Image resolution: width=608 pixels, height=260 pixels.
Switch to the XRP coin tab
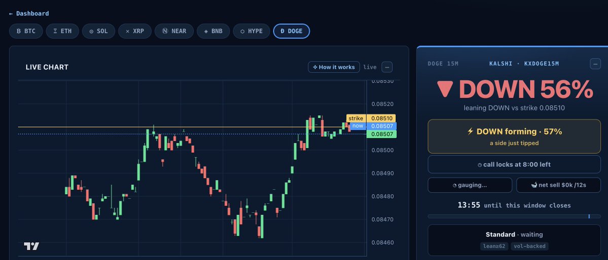pos(134,31)
